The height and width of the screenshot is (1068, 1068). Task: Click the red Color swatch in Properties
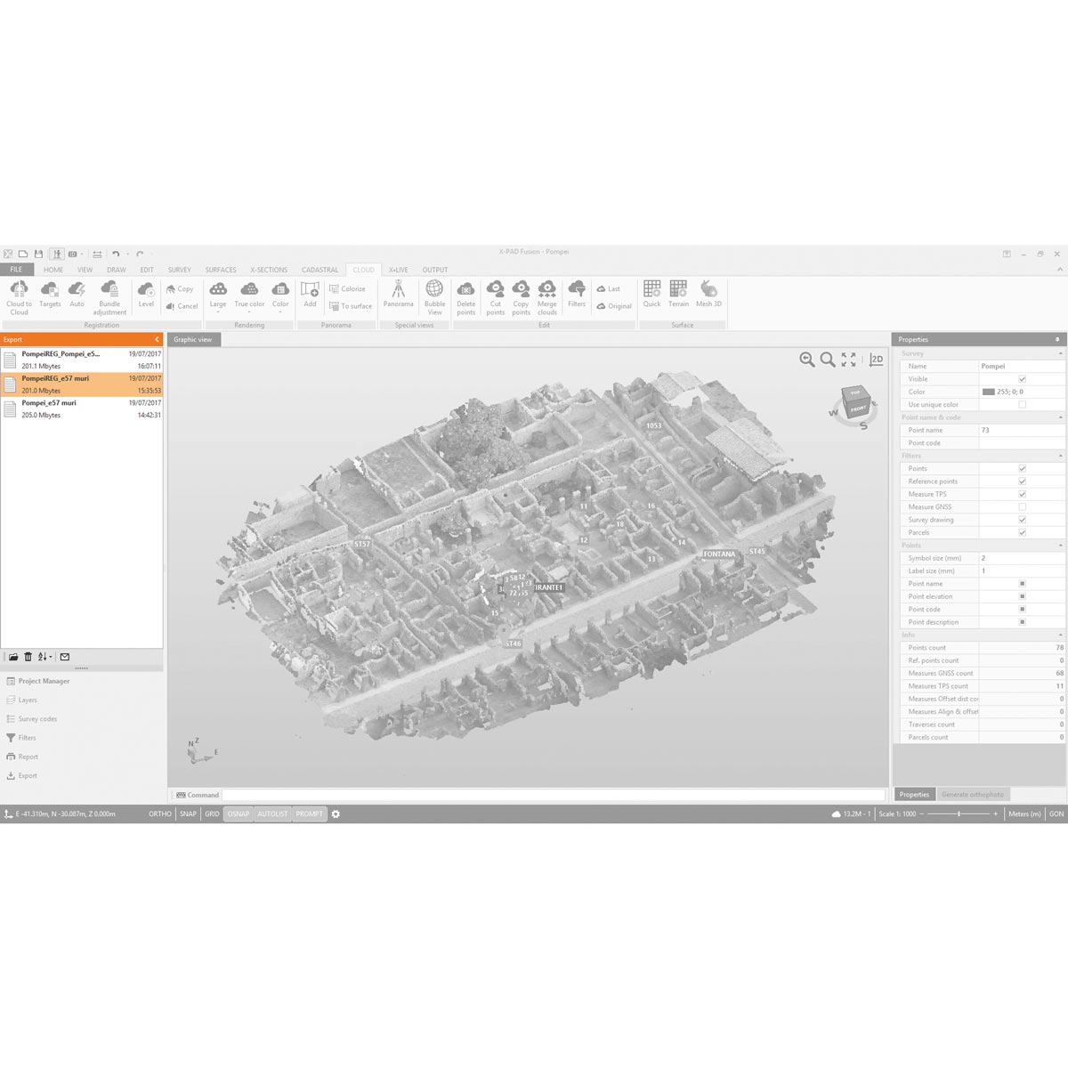tap(988, 392)
